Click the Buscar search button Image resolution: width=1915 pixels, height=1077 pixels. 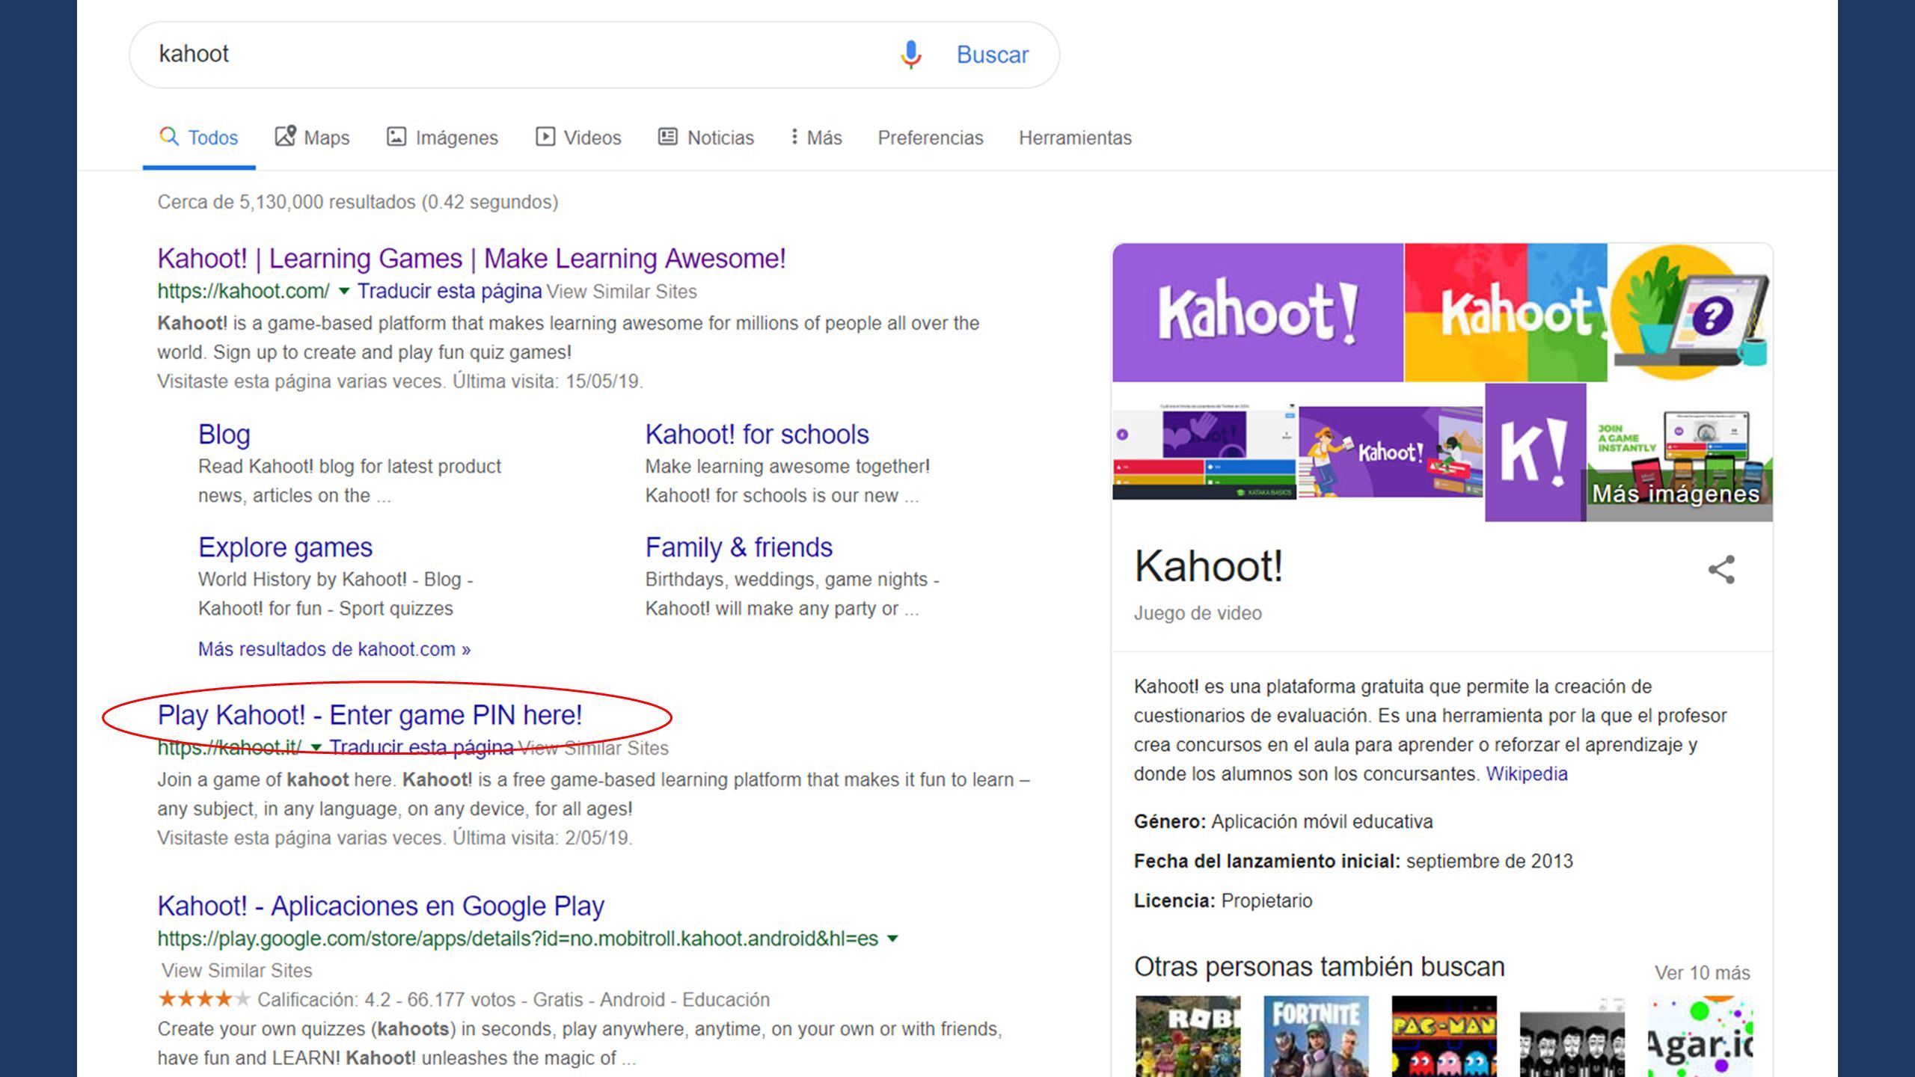point(993,55)
